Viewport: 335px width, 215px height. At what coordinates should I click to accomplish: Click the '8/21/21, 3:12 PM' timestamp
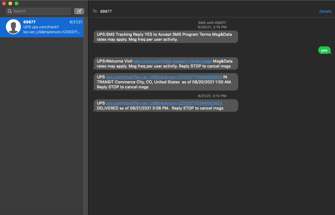click(x=212, y=96)
